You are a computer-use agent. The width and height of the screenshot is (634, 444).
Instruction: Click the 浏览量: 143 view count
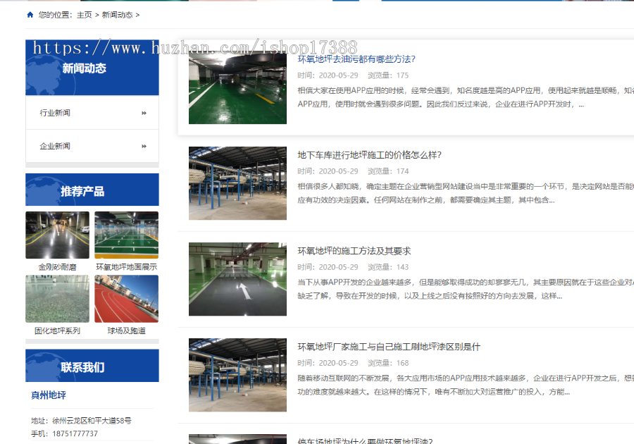click(x=388, y=267)
